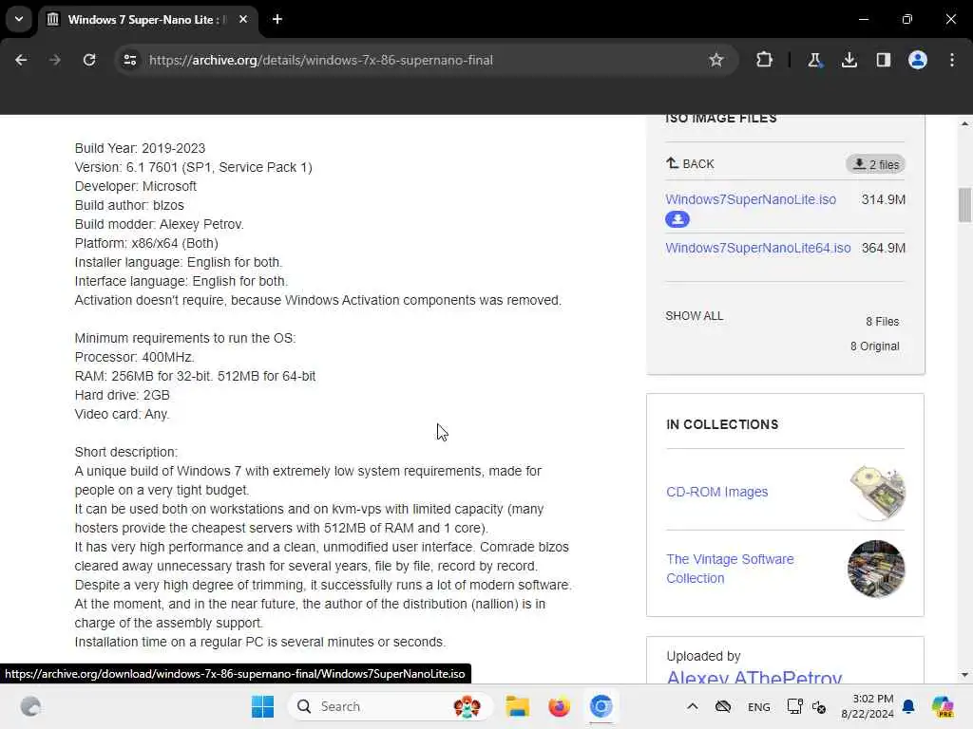The image size is (973, 729).
Task: Click '364.9M' file size text
Action: [x=883, y=248]
